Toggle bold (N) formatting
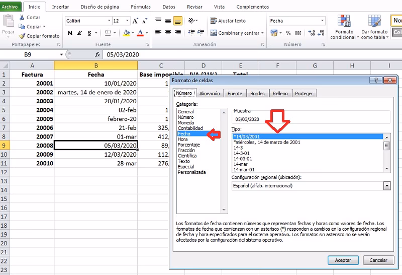The height and width of the screenshot is (275, 402). [70, 33]
